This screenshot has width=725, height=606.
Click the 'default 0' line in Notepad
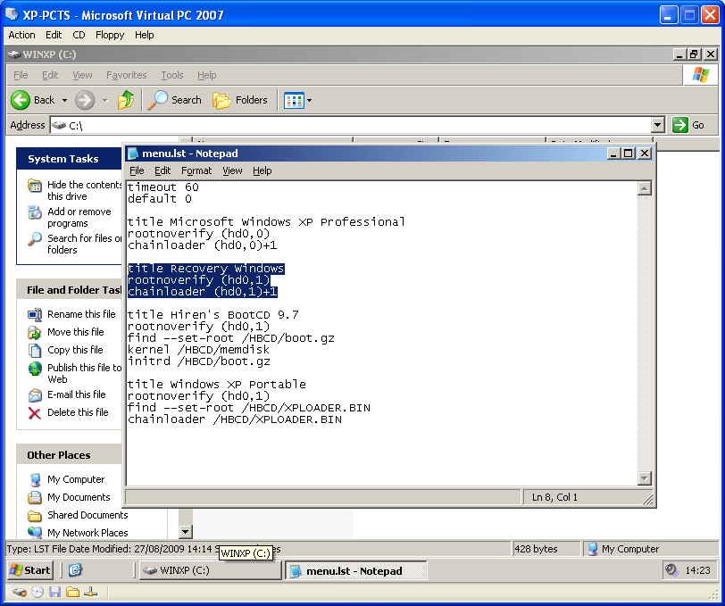[160, 199]
